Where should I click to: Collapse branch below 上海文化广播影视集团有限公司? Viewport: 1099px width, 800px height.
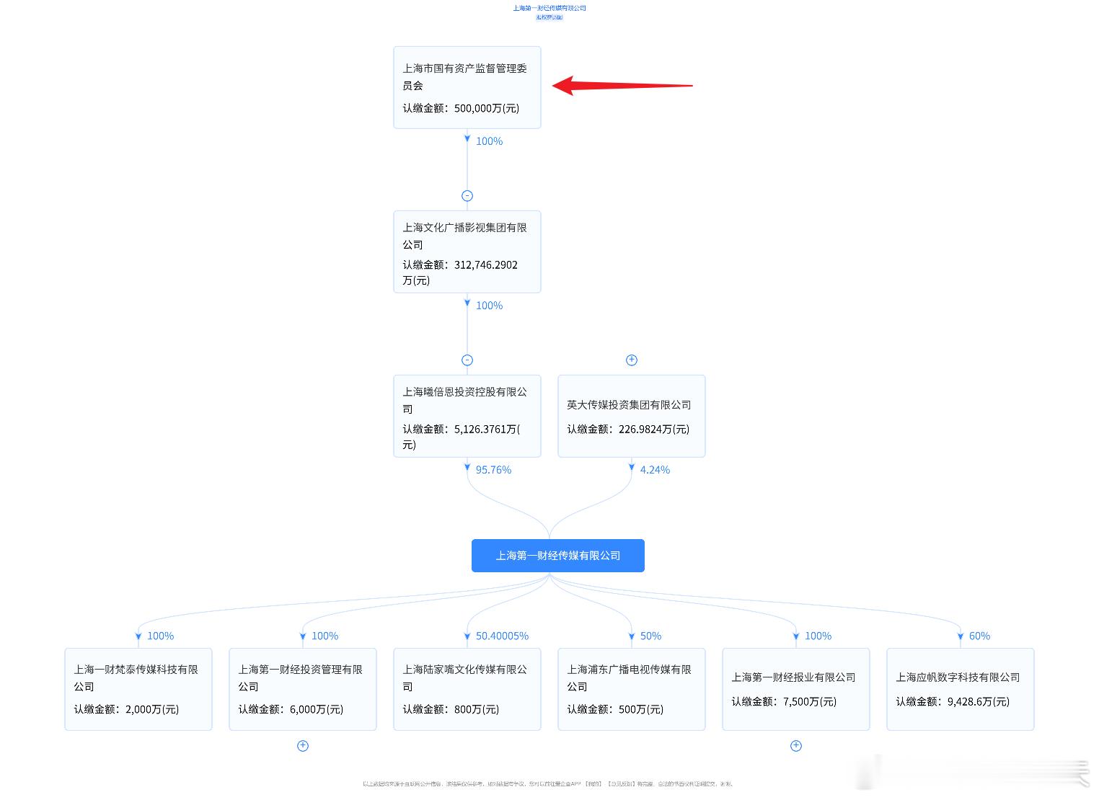[x=467, y=360]
